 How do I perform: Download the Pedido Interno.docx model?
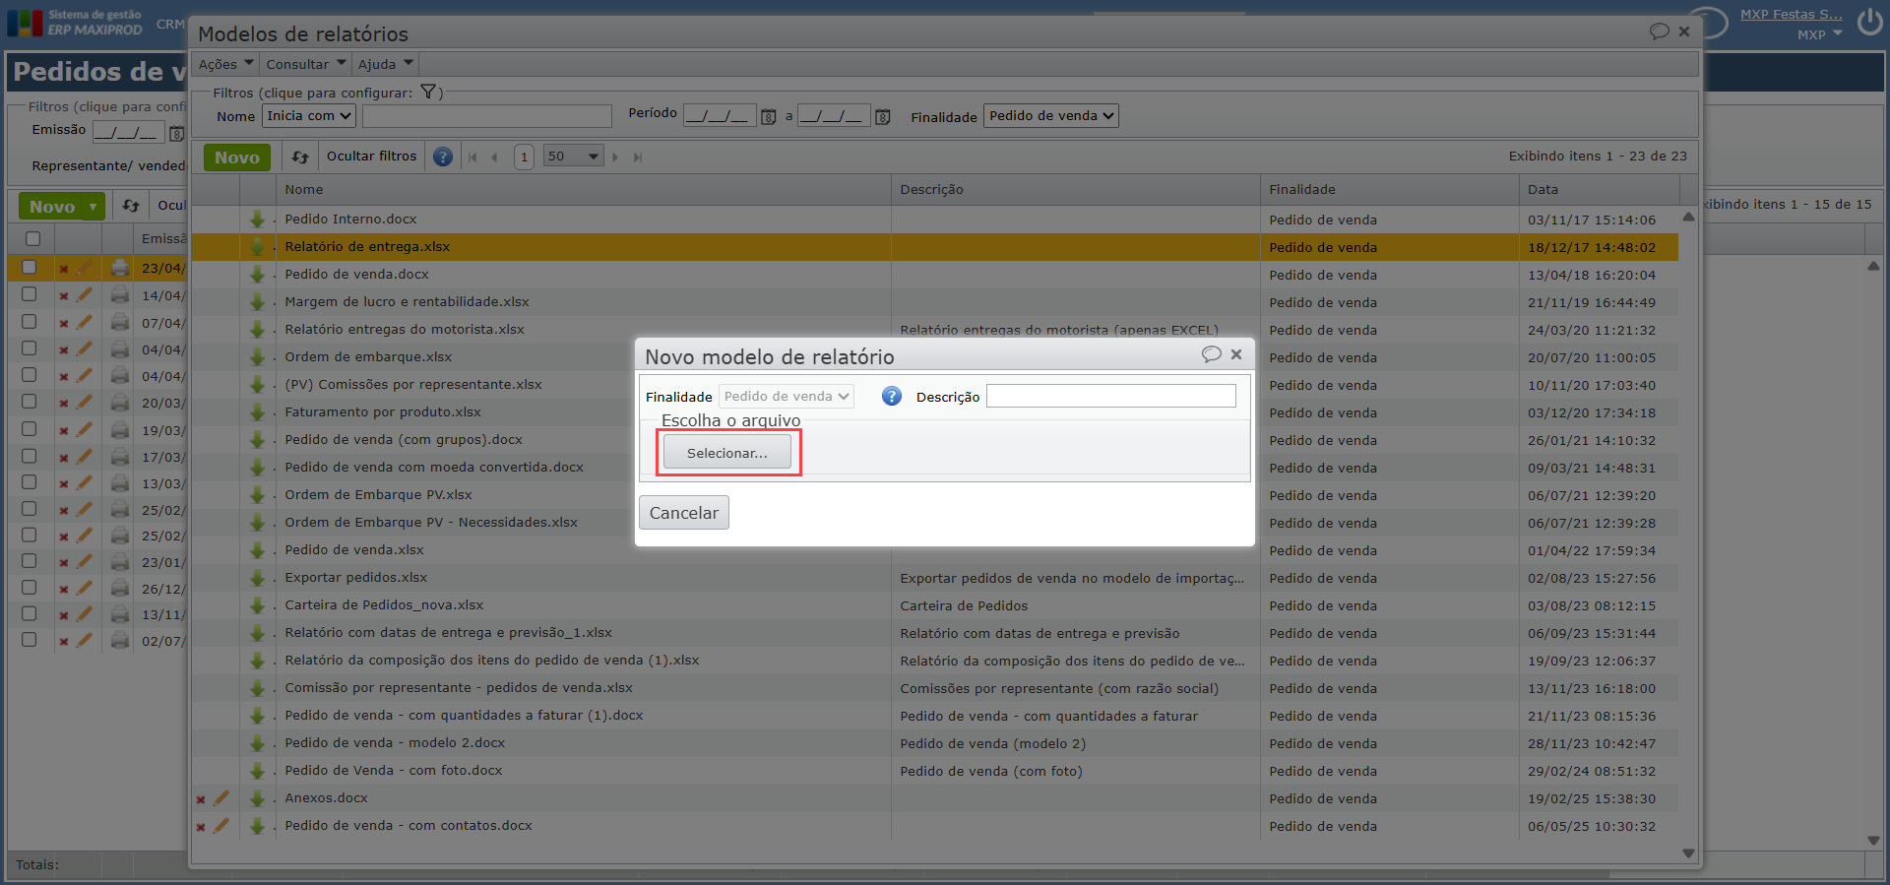click(x=257, y=220)
